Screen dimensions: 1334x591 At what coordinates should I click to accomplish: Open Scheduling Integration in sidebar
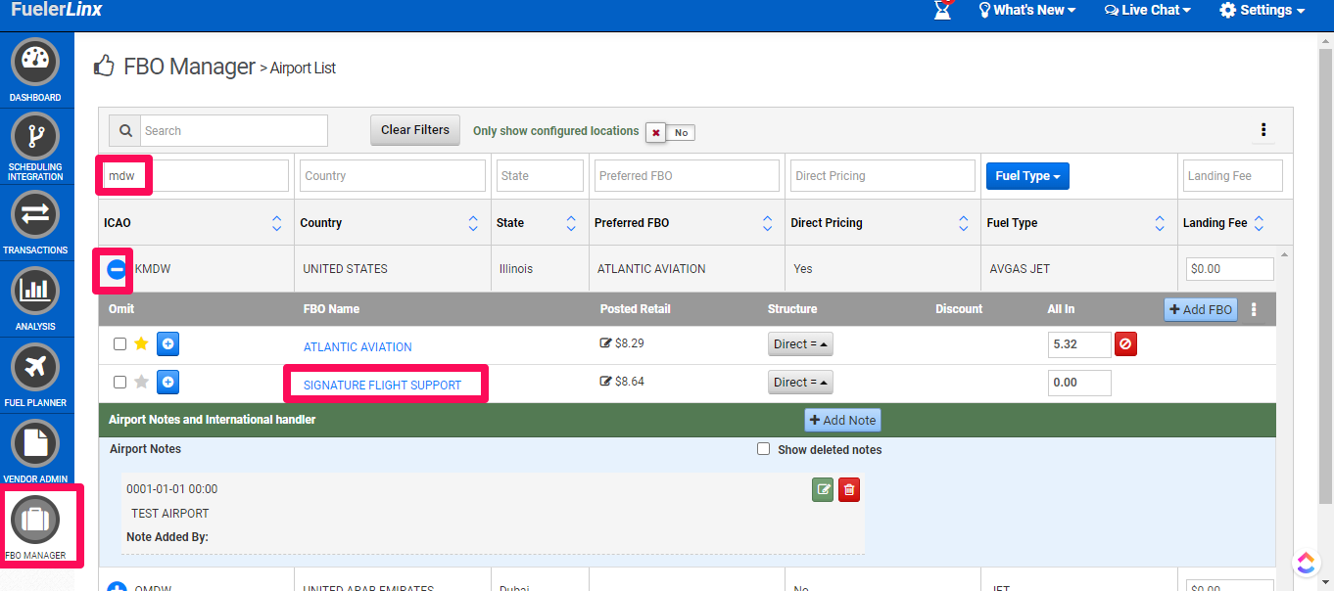[35, 137]
